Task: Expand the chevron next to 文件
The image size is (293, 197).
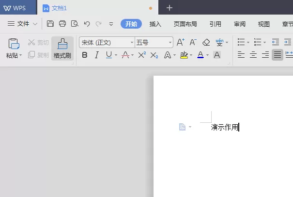Action: point(35,24)
